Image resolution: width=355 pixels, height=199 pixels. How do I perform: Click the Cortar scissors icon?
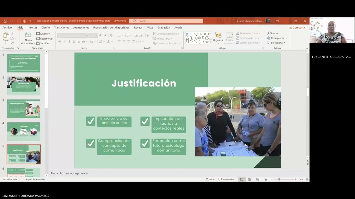point(12,34)
